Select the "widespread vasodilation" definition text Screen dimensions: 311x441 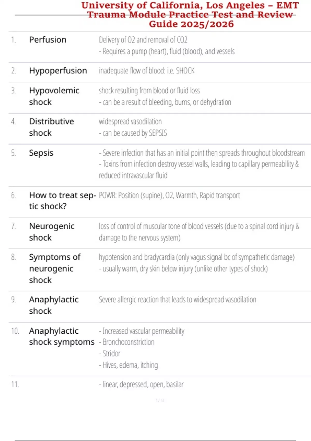[x=130, y=121]
